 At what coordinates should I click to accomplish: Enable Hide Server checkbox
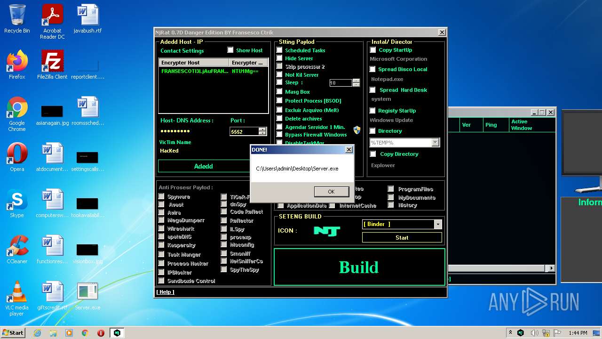tap(279, 58)
